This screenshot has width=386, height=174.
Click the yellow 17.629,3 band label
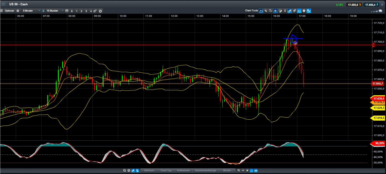click(x=378, y=108)
